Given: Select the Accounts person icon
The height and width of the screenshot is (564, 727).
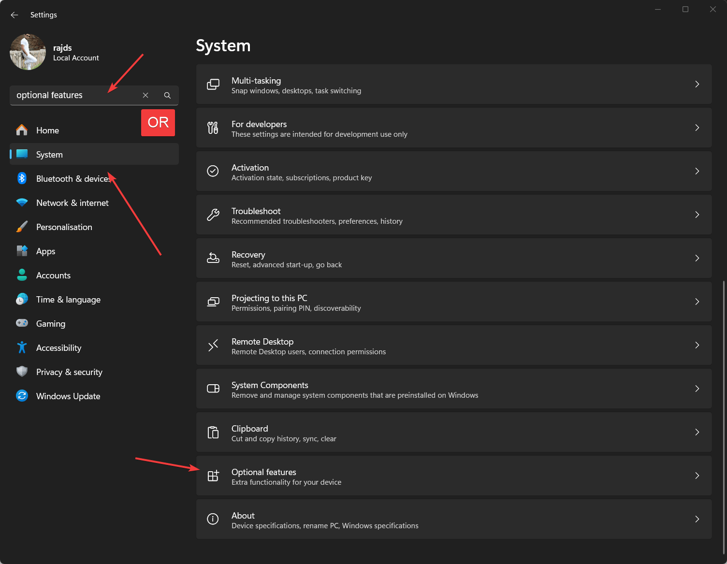Looking at the screenshot, I should point(22,275).
